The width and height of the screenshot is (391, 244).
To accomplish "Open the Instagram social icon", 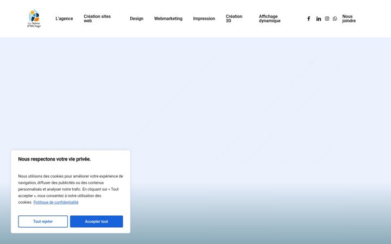I will tap(327, 18).
